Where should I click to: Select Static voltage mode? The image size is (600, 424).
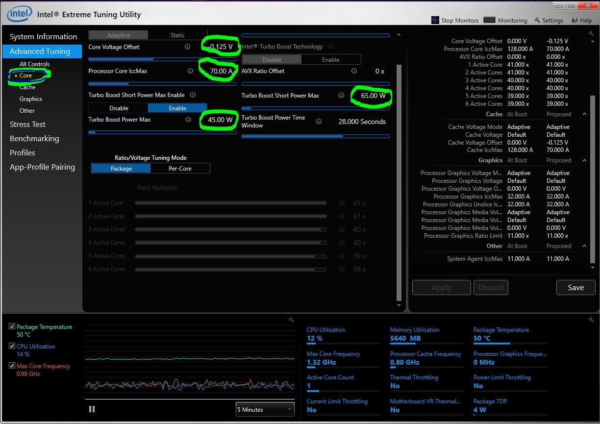point(177,35)
